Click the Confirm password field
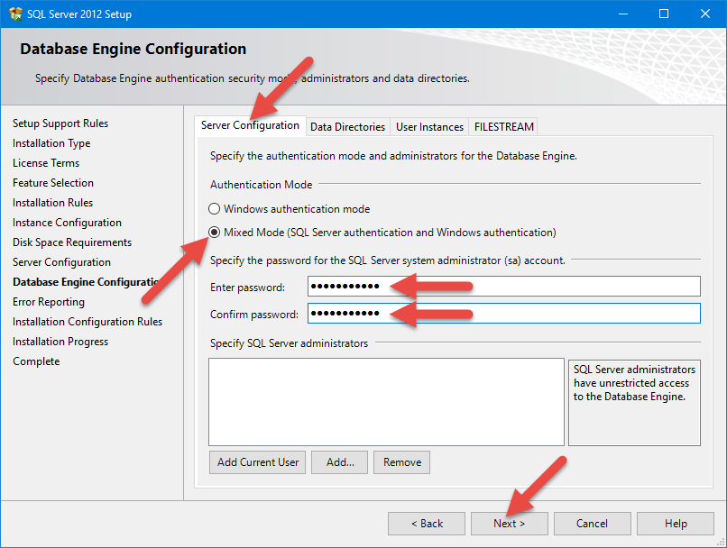 [x=503, y=314]
